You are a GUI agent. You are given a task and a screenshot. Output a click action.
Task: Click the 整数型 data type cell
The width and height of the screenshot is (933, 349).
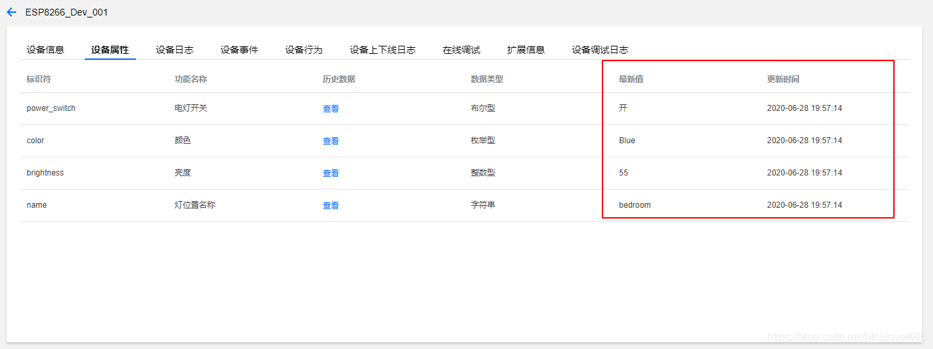tap(483, 173)
